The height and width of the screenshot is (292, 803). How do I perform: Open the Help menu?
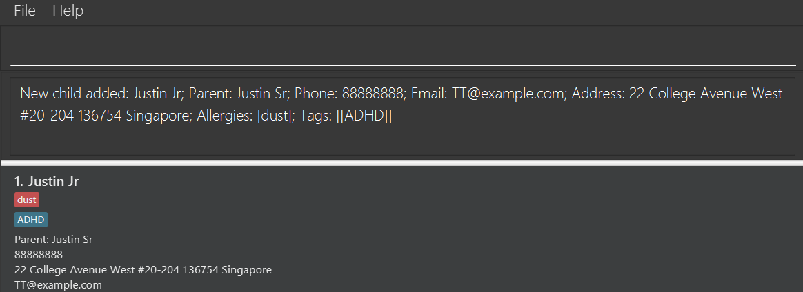pos(68,11)
